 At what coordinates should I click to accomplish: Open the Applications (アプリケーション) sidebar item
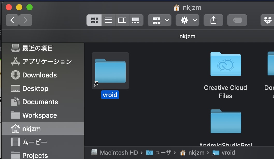point(47,62)
